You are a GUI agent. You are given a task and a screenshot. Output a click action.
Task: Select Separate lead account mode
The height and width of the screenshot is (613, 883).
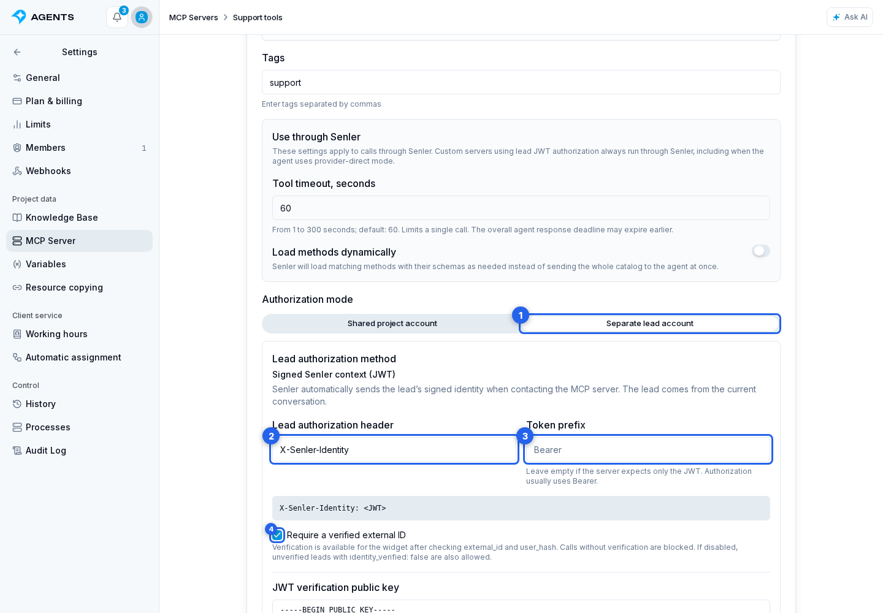point(650,324)
